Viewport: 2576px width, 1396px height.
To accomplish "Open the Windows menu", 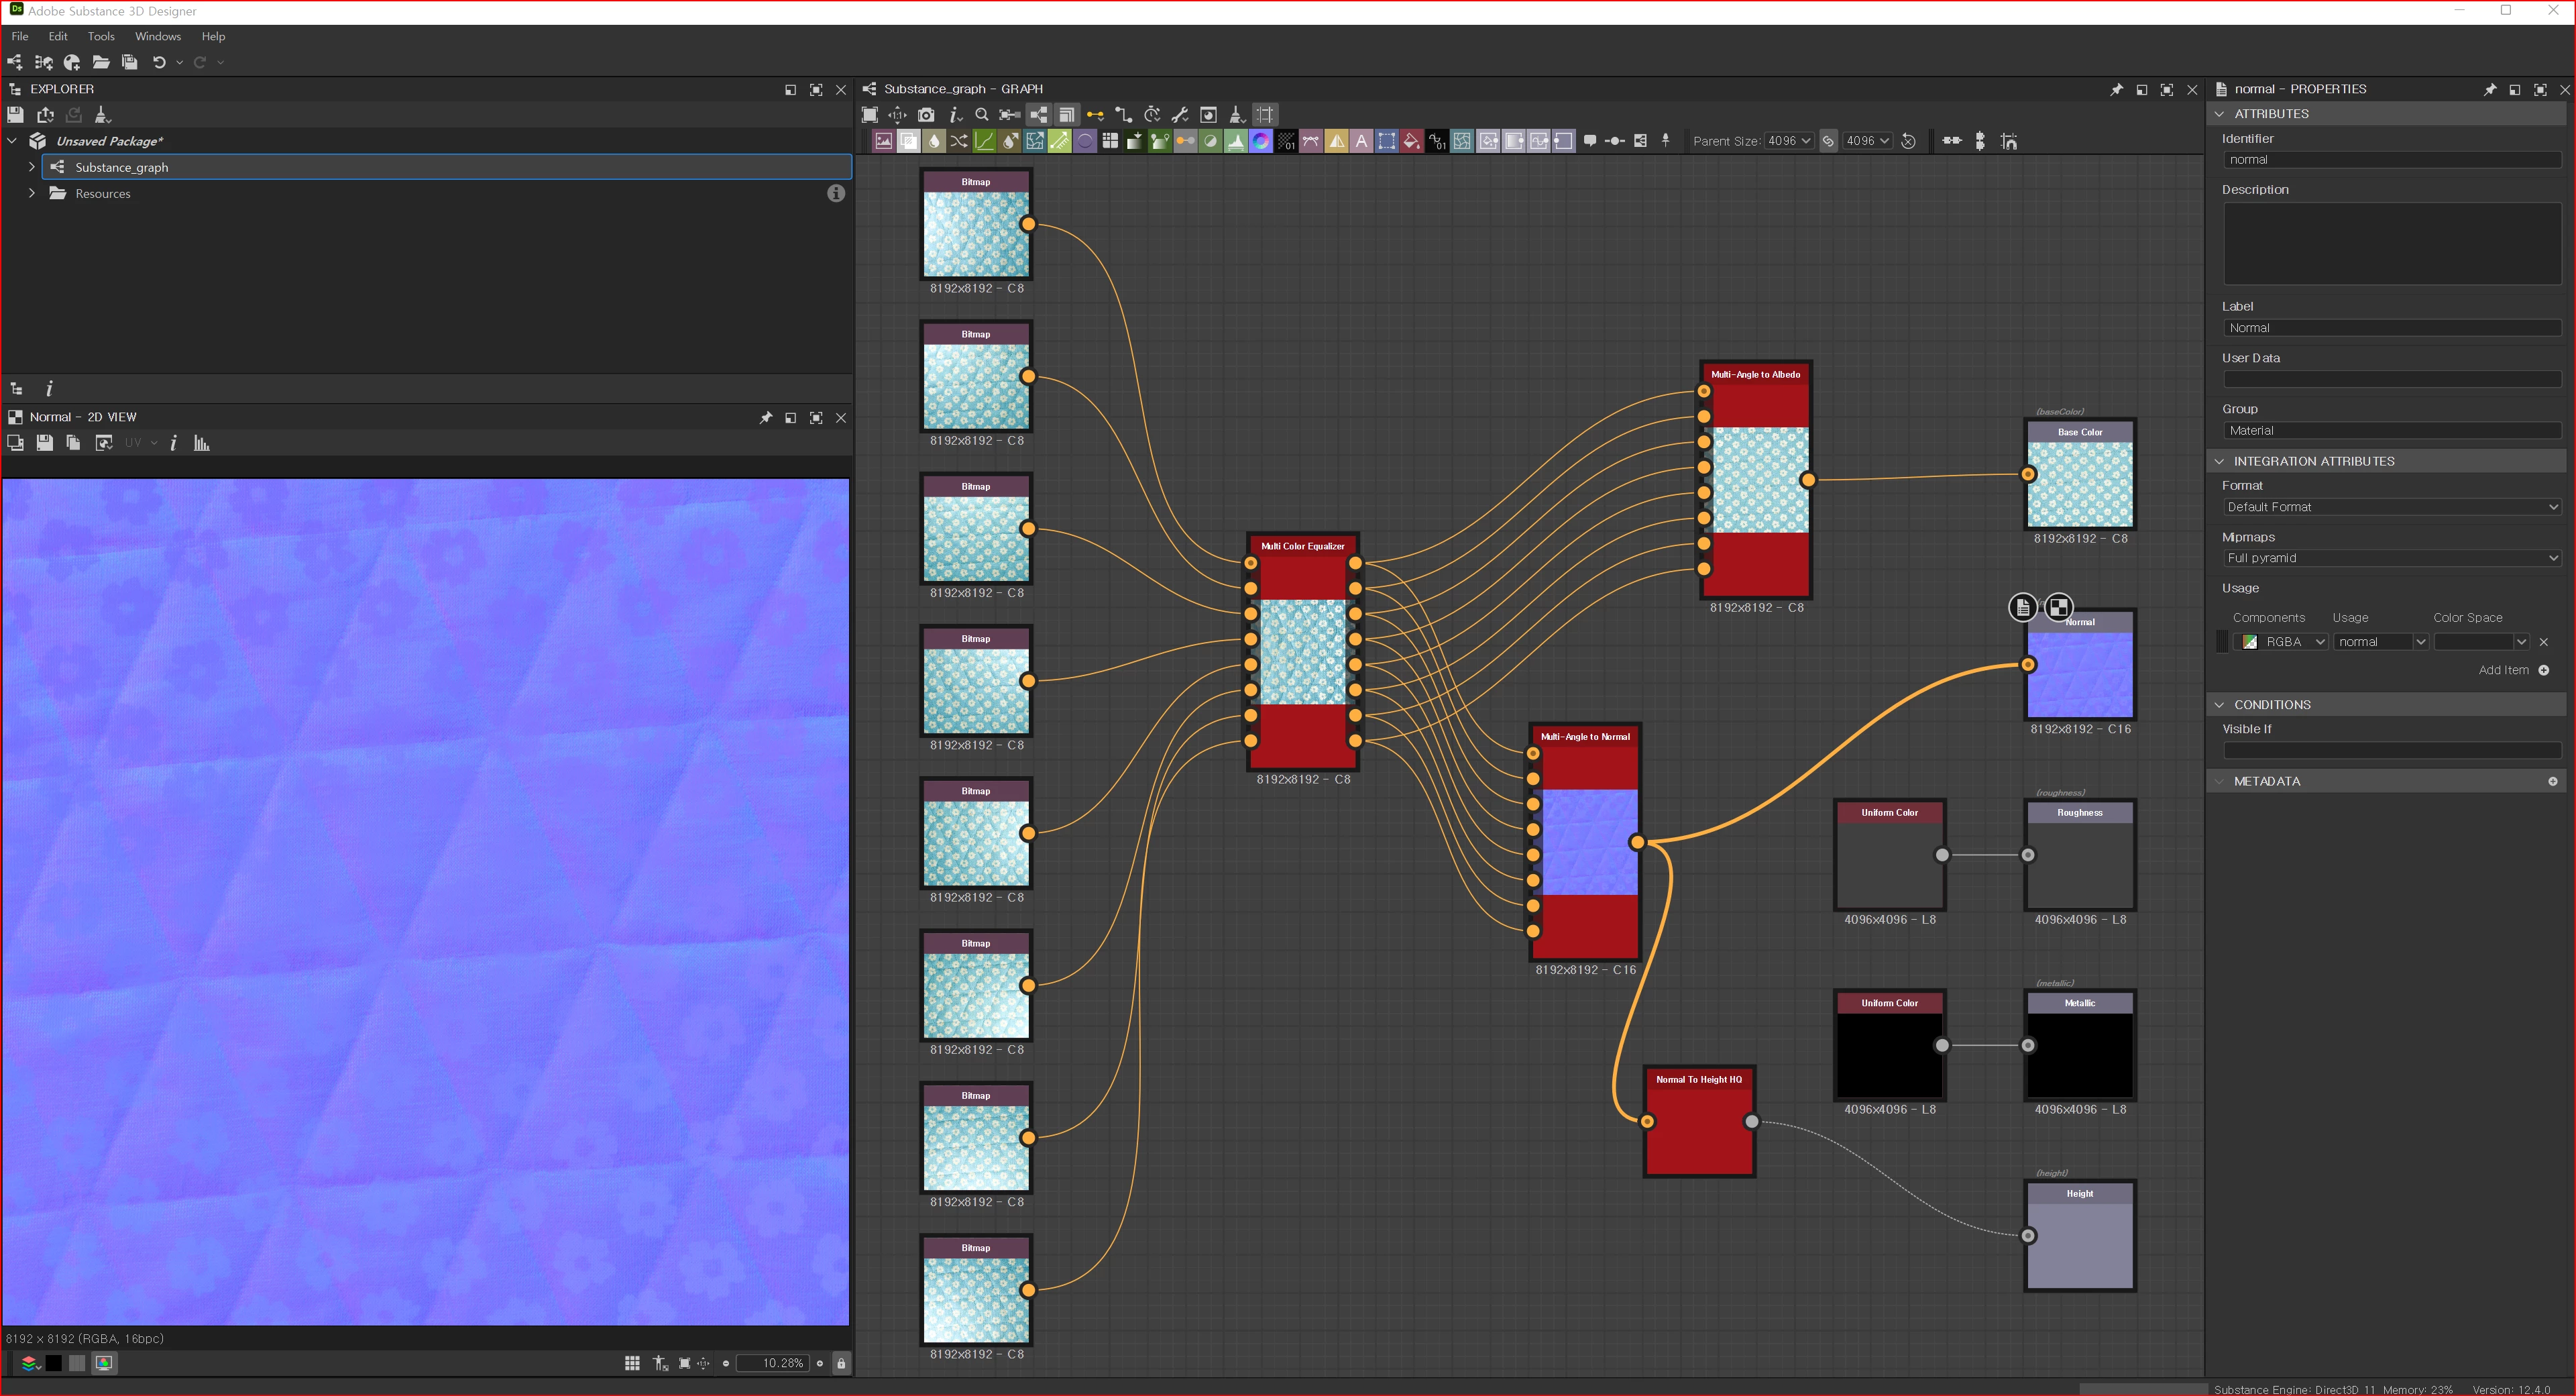I will point(158,36).
